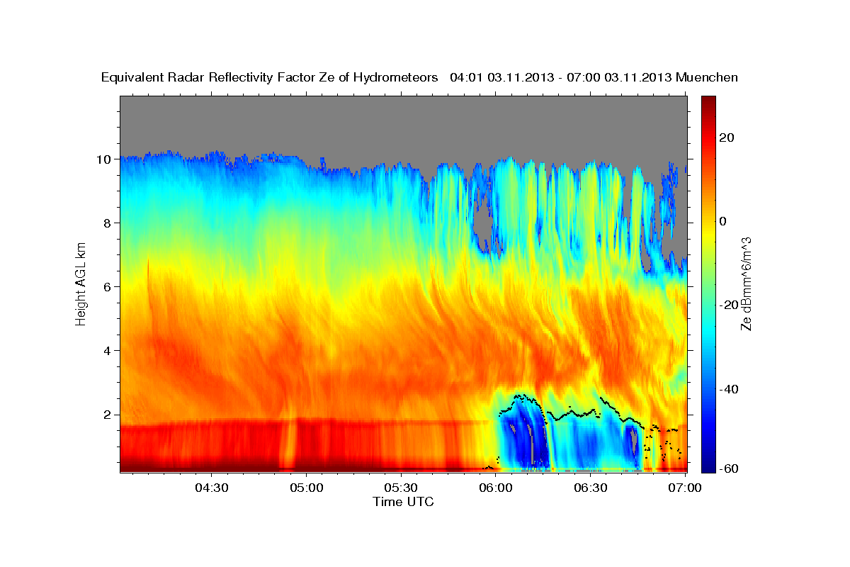This screenshot has height=567, width=850.
Task: Click the dark red top of the colorbar
Action: pos(709,103)
